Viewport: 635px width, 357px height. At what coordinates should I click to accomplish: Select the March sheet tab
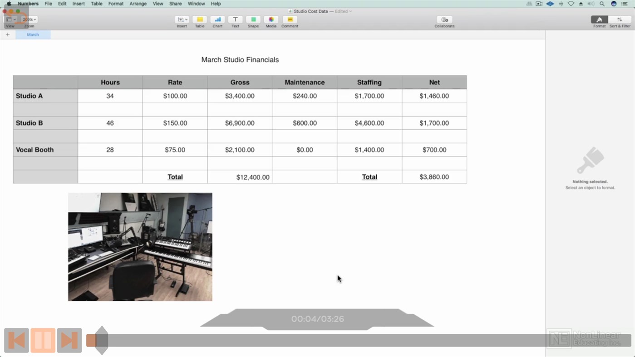pos(32,34)
